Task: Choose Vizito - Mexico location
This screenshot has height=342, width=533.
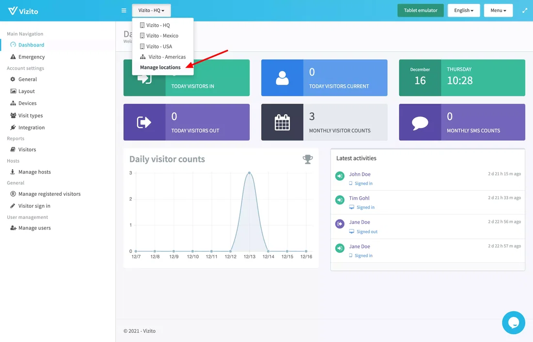Action: [x=162, y=36]
